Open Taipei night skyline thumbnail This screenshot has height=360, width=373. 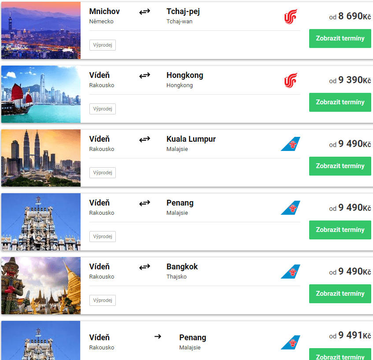[41, 30]
